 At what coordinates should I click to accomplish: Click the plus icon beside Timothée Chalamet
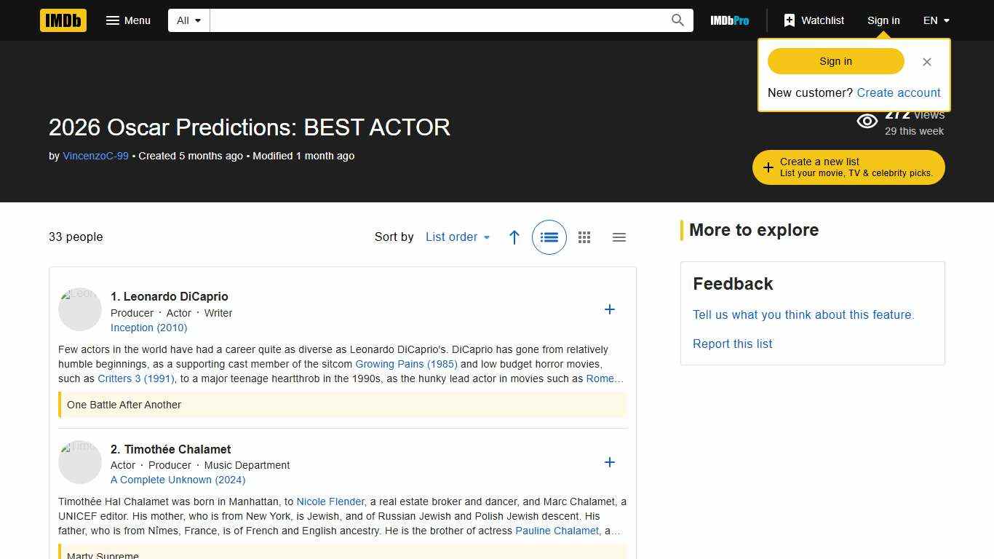pyautogui.click(x=610, y=462)
